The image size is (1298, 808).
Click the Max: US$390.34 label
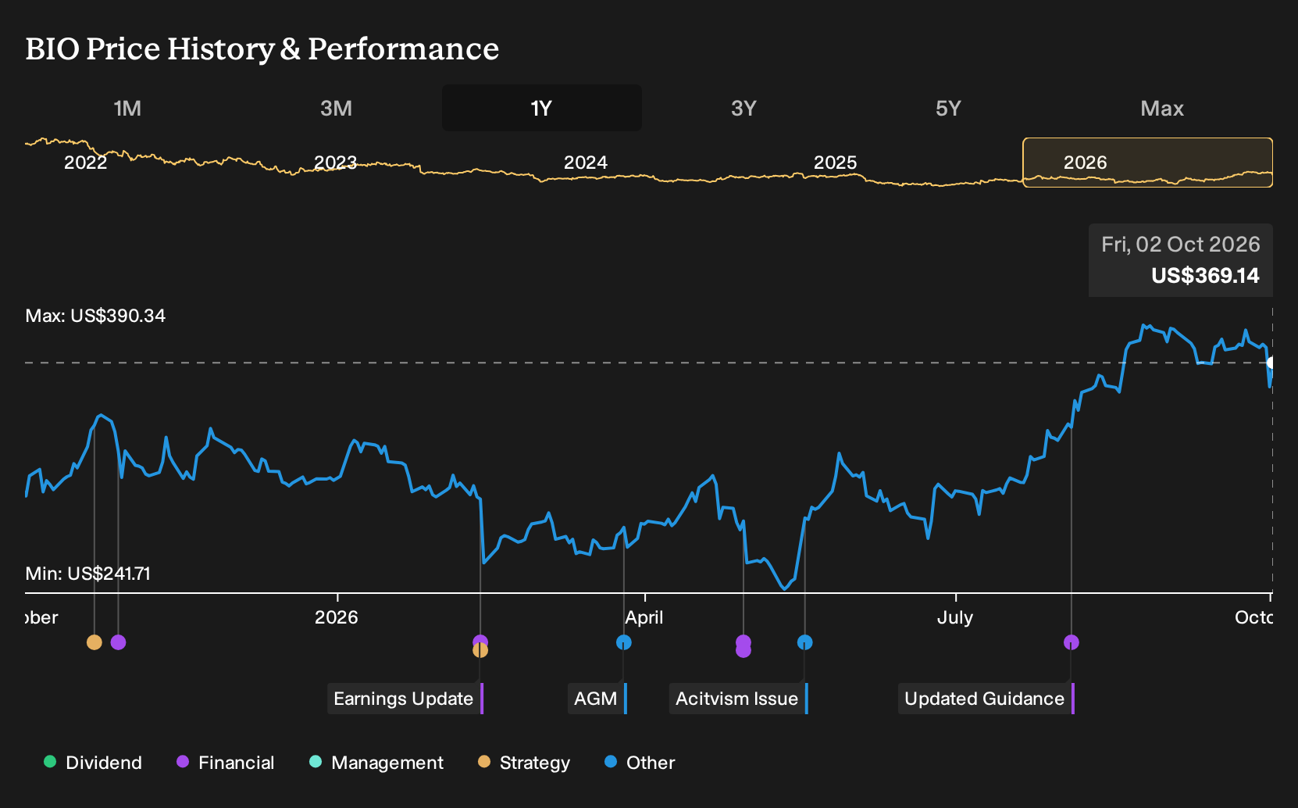[95, 316]
